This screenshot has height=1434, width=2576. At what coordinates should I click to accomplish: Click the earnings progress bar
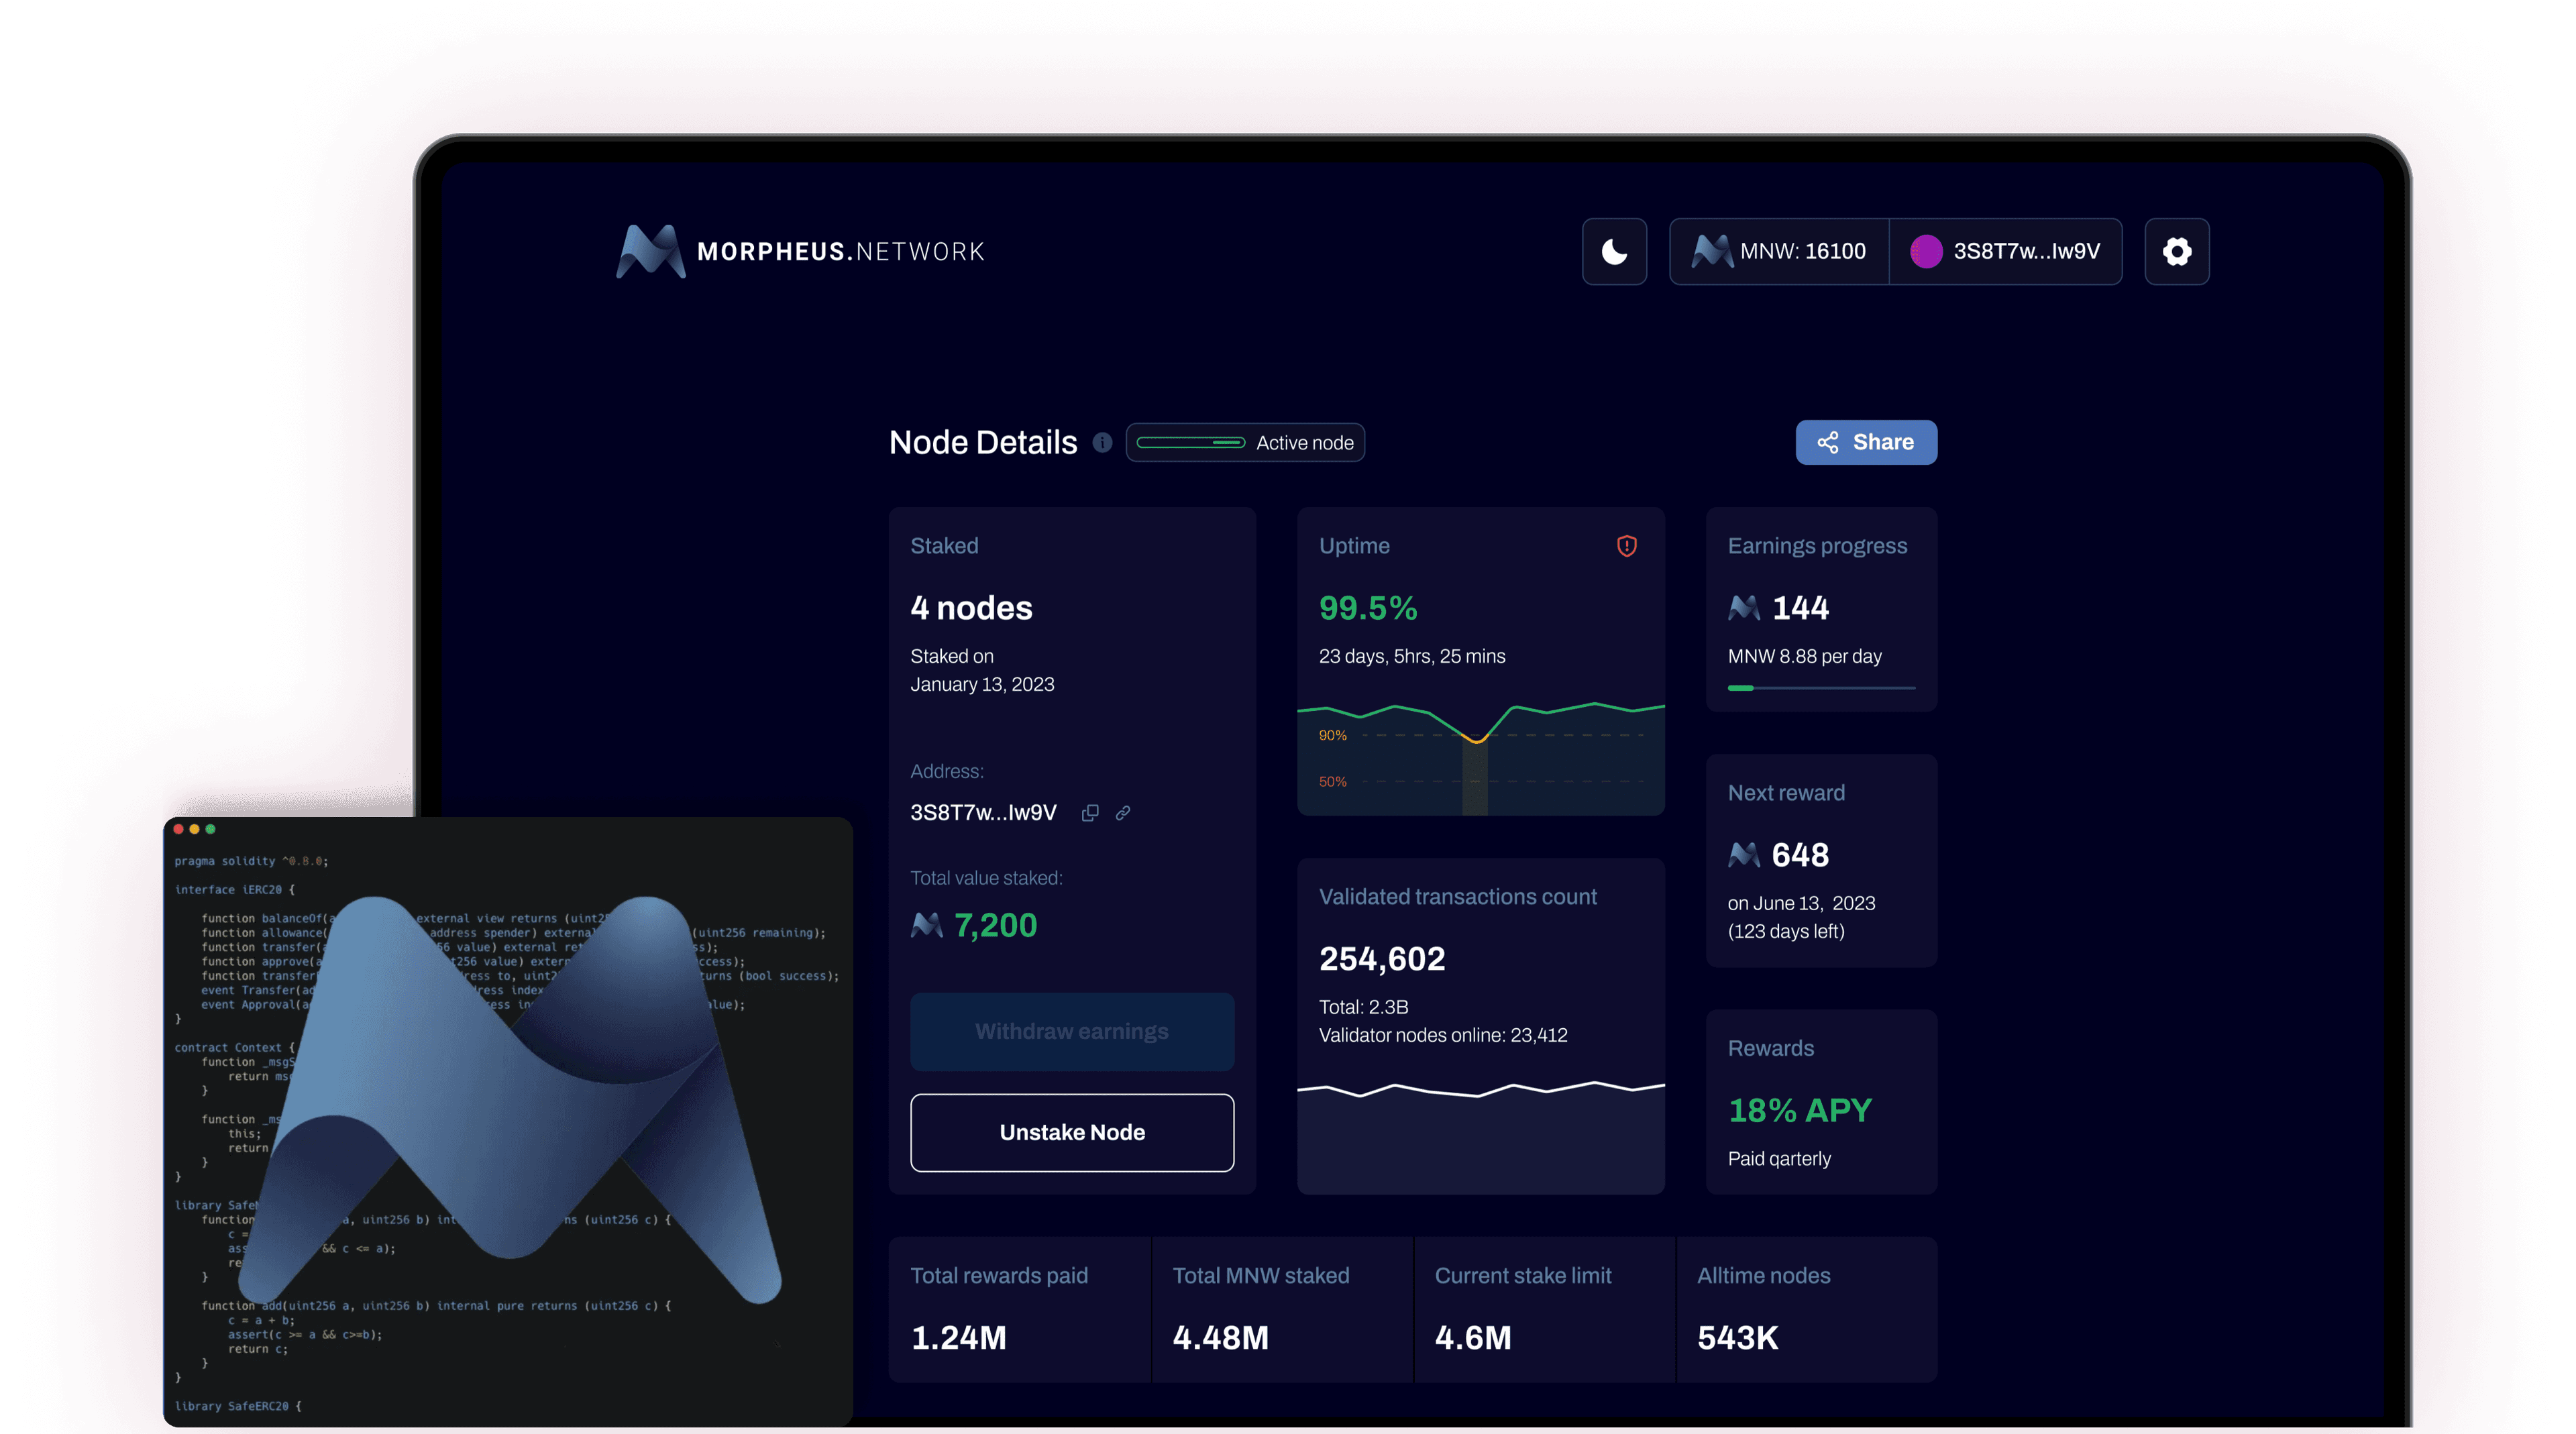pyautogui.click(x=1821, y=688)
